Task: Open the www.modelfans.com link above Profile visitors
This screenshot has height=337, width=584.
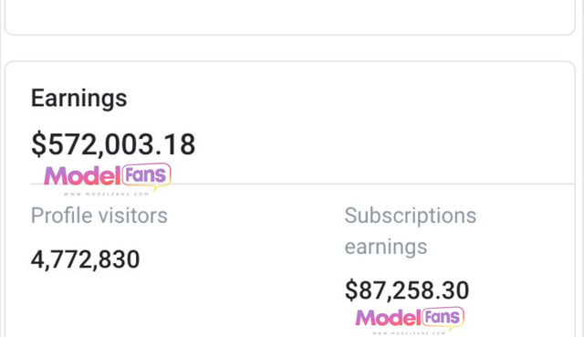Action: 107,194
